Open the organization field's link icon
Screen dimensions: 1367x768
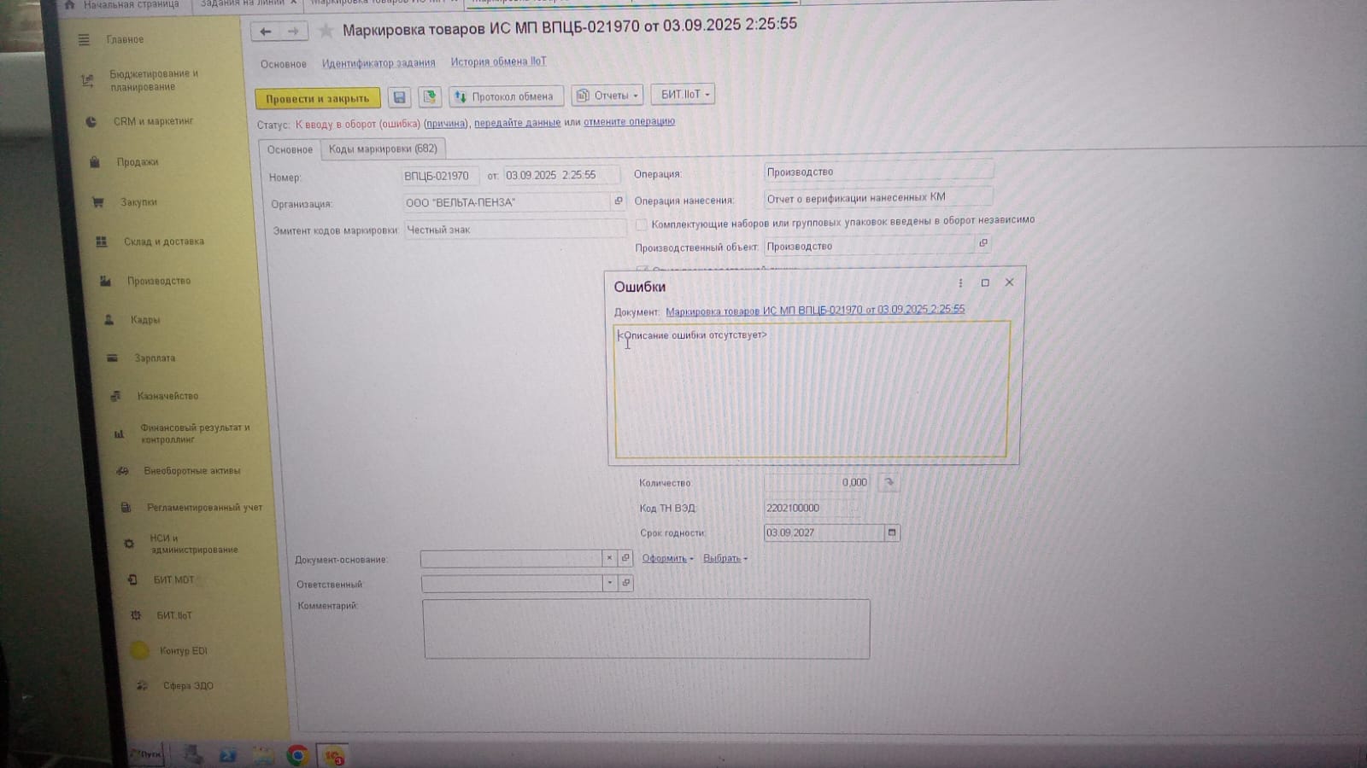click(619, 201)
